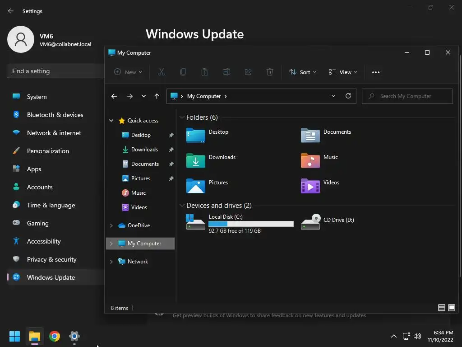Image resolution: width=462 pixels, height=347 pixels.
Task: Click the Chrome icon on the taskbar
Action: [x=55, y=336]
